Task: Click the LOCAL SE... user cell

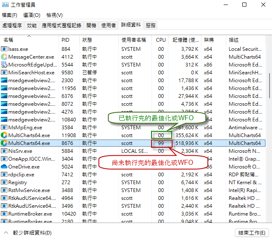Action: tap(135, 151)
